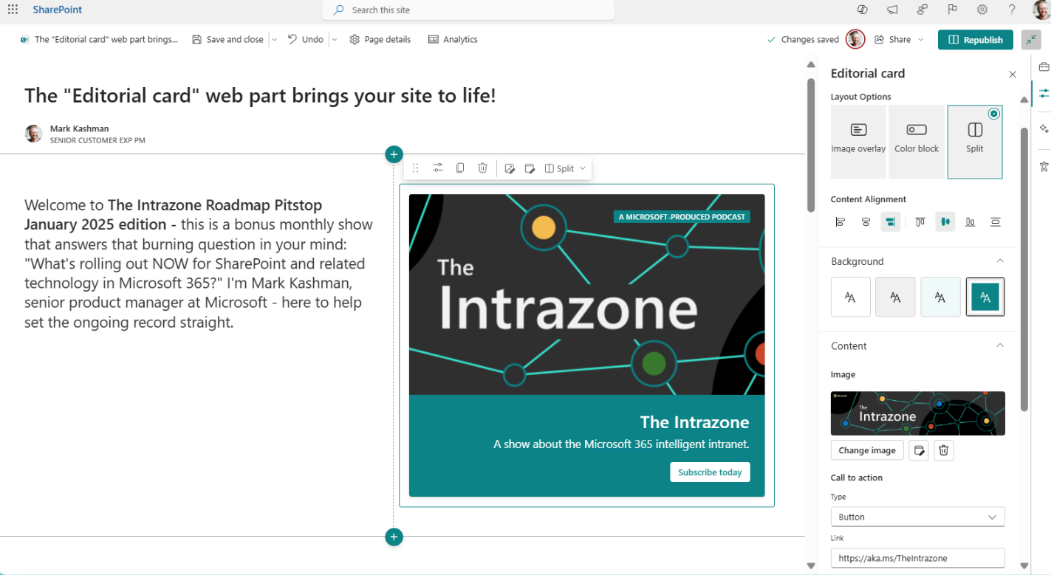Open the app launcher waffle menu

pyautogui.click(x=13, y=10)
